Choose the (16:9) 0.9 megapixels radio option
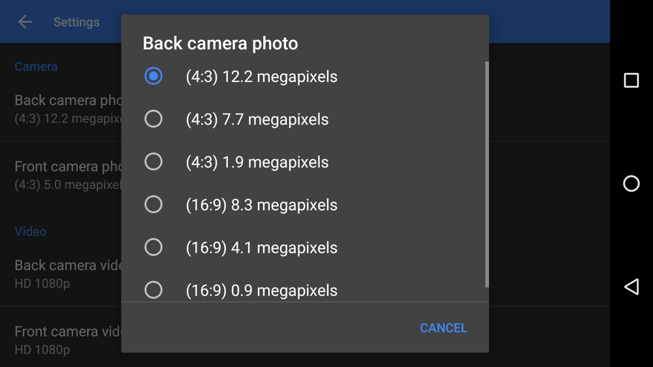The height and width of the screenshot is (367, 653). coord(153,289)
